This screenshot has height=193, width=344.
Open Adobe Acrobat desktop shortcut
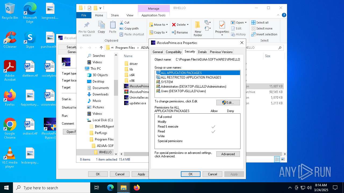[x=10, y=70]
